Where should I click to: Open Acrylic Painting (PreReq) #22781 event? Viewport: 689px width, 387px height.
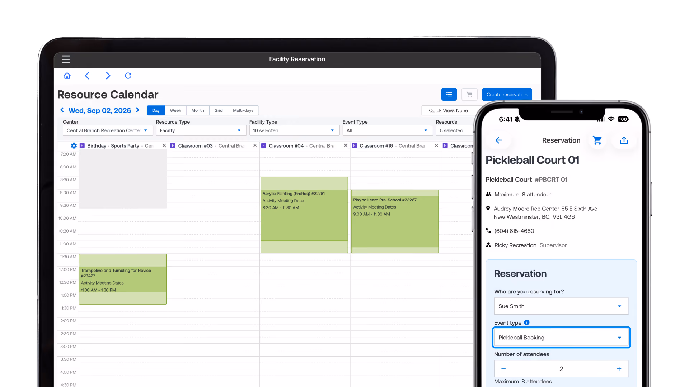304,215
